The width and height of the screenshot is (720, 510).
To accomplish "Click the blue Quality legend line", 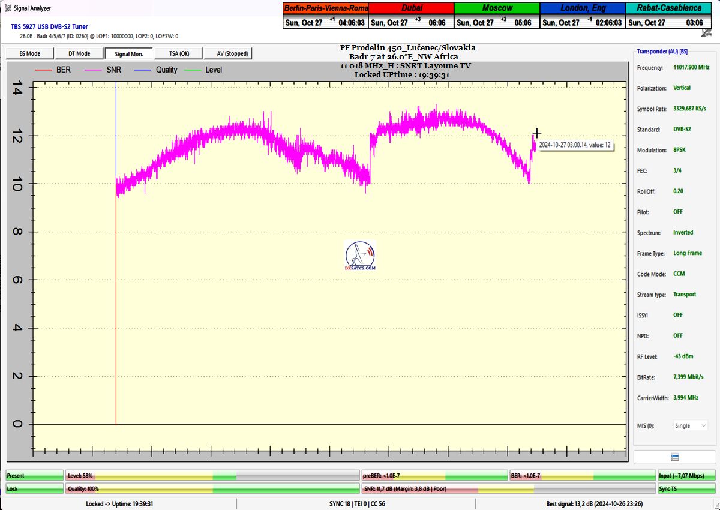I will (143, 70).
